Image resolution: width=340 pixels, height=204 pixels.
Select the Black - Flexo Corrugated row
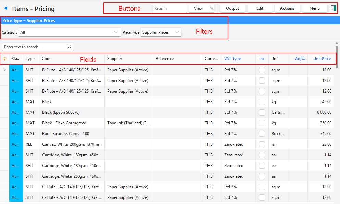click(64, 123)
